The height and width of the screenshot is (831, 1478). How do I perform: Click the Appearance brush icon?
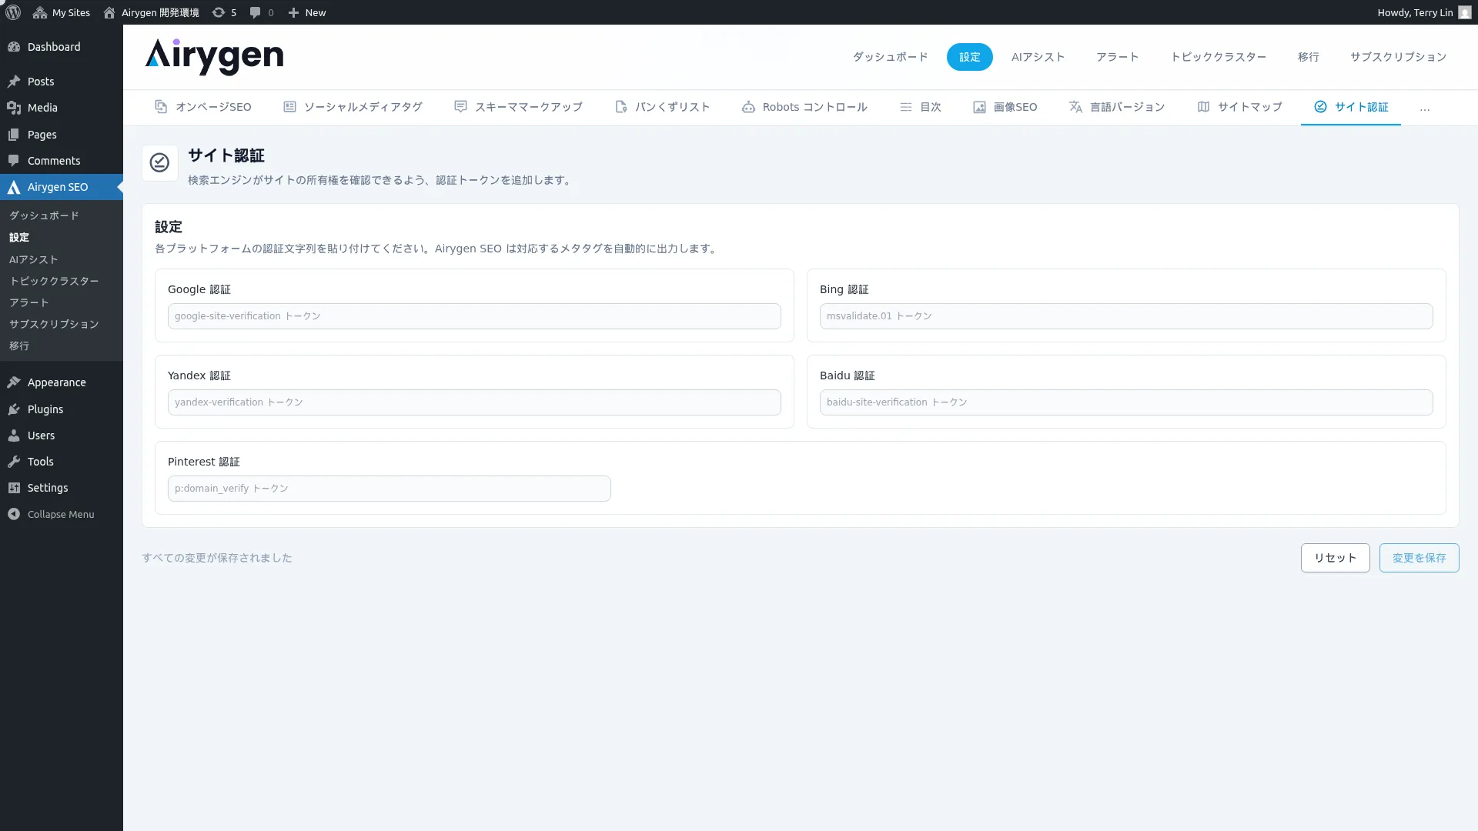click(x=14, y=382)
